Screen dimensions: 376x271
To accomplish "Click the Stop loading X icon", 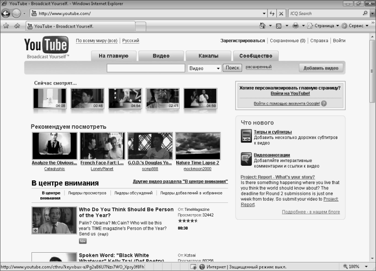I will (x=281, y=14).
